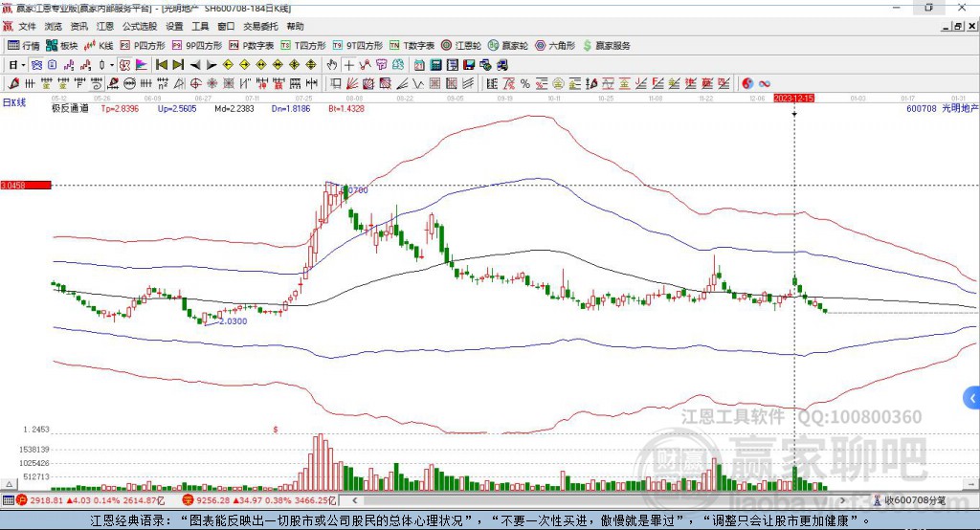Screen dimensions: 980x530
Task: Open the T四方形 tool
Action: [x=303, y=46]
